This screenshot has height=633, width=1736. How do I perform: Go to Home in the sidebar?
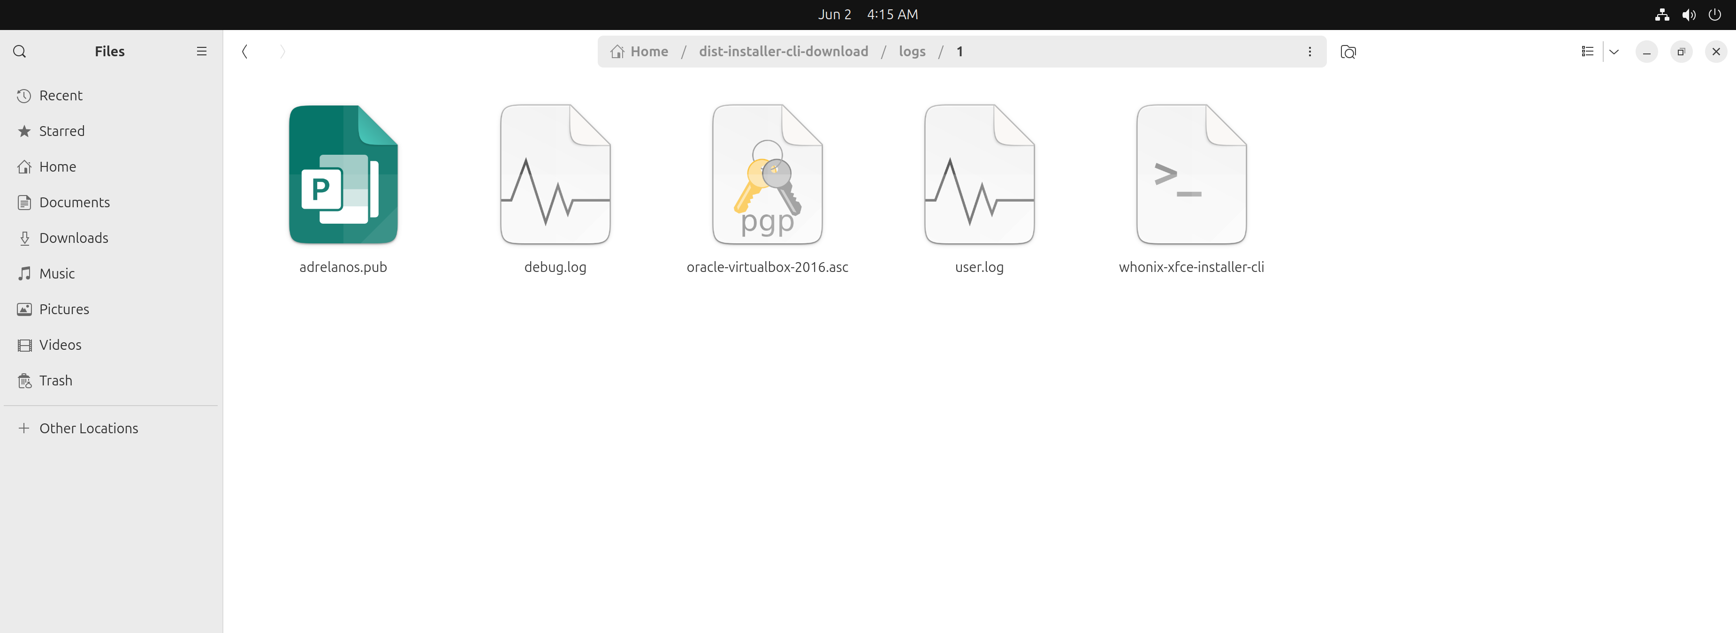[111, 167]
